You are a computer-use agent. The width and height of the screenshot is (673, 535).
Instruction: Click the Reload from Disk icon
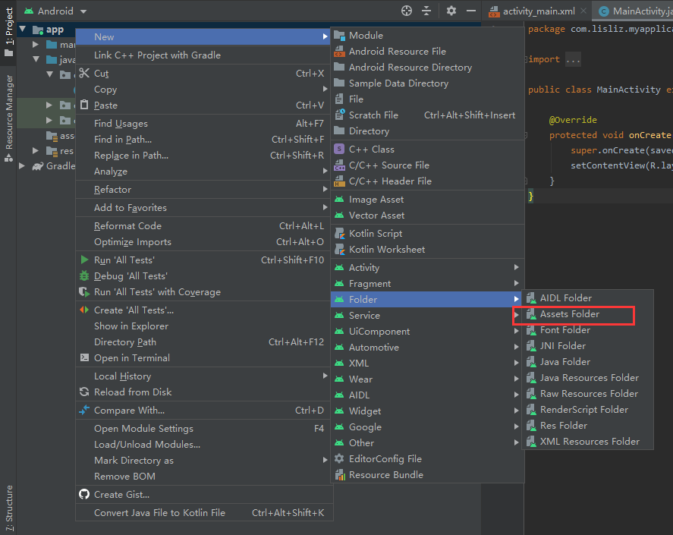click(x=84, y=392)
